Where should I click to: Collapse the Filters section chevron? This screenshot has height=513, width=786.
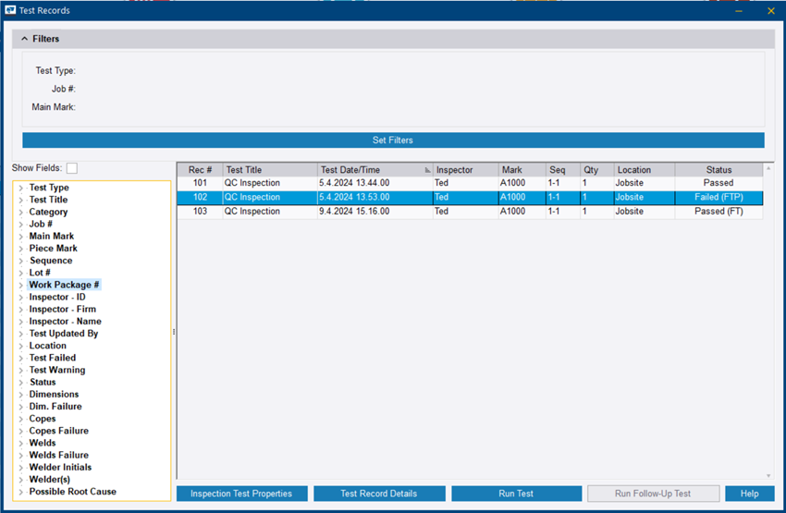point(24,39)
